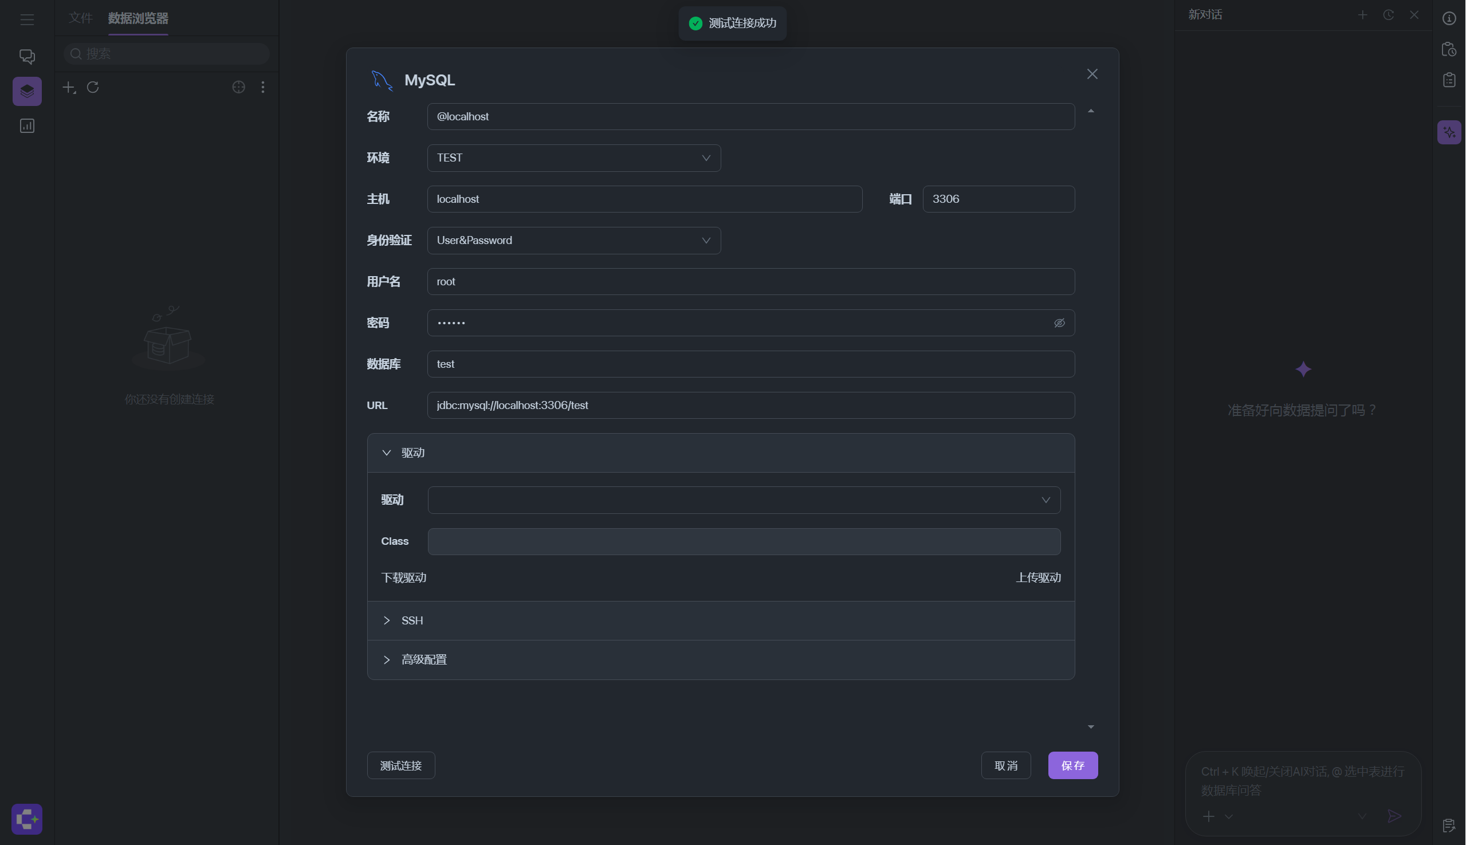The image size is (1466, 845).
Task: Click the 你还没有创建连接 empty message
Action: pos(170,399)
